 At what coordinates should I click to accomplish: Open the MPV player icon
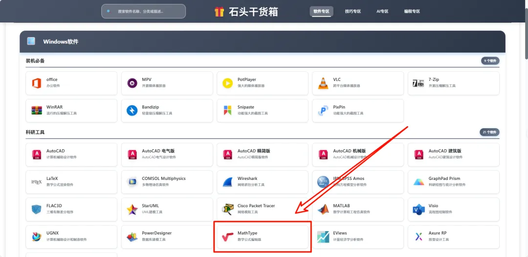(132, 82)
